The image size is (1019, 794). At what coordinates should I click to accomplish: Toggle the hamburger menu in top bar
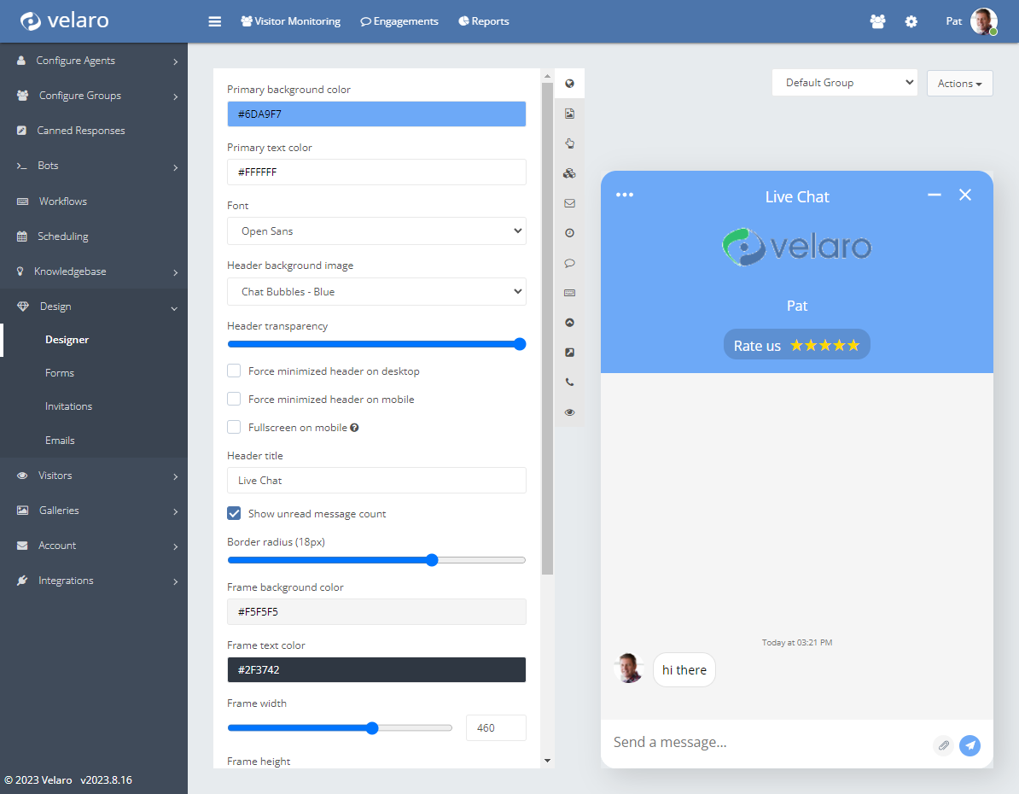click(x=215, y=21)
